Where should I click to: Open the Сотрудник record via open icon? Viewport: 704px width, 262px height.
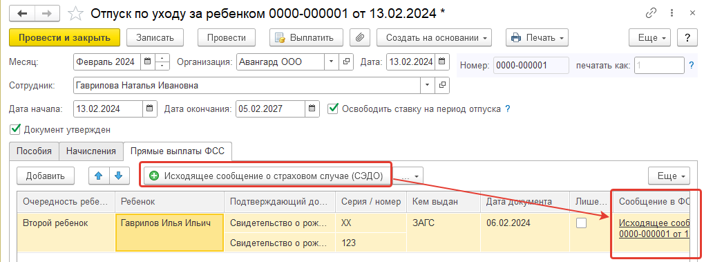pos(442,85)
